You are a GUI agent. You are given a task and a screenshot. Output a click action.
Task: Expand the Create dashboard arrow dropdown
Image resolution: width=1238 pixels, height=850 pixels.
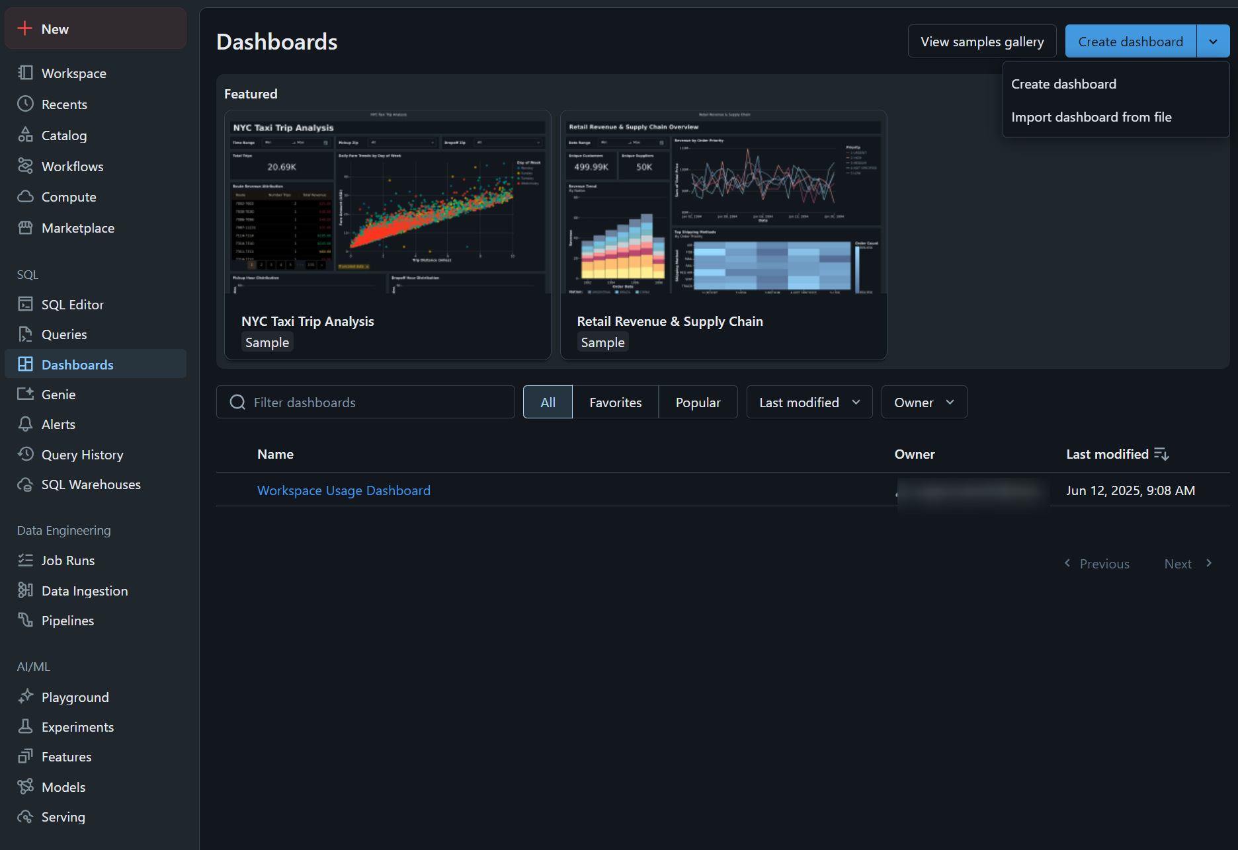(1213, 42)
